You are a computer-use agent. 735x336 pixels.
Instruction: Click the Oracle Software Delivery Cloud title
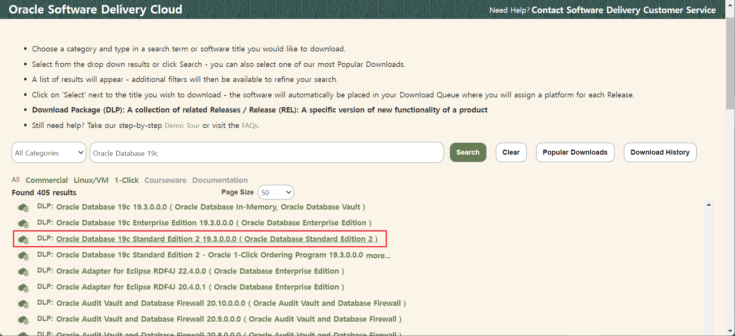coord(96,9)
